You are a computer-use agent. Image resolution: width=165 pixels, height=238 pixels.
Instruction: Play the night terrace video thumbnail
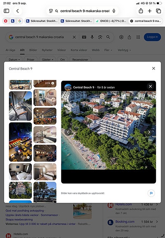coord(20,142)
